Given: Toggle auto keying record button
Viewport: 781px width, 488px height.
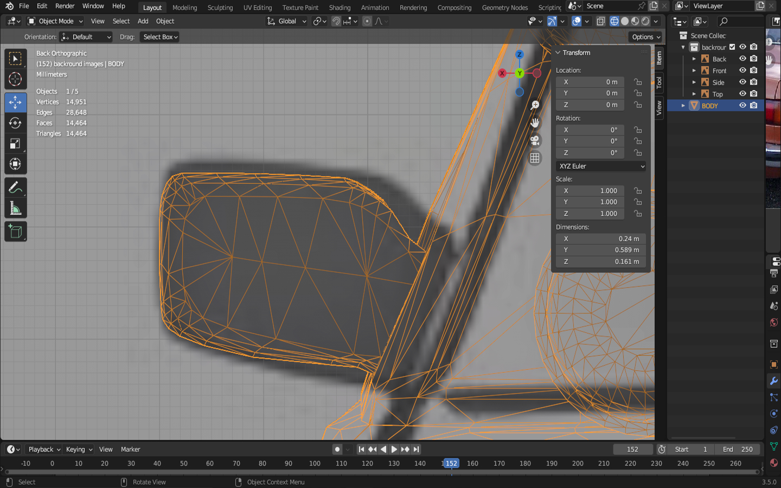Looking at the screenshot, I should pyautogui.click(x=337, y=450).
